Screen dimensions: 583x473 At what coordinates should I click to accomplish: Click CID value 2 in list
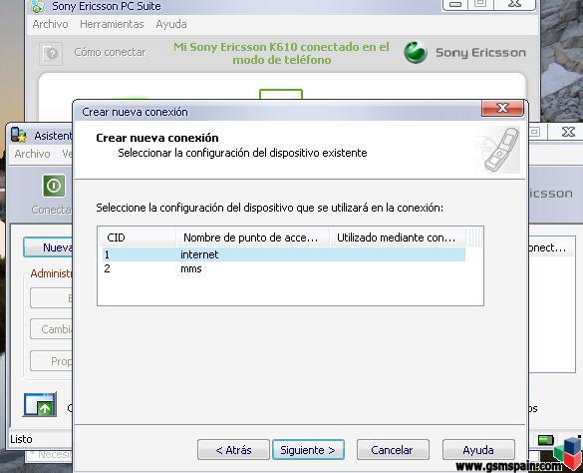point(107,268)
